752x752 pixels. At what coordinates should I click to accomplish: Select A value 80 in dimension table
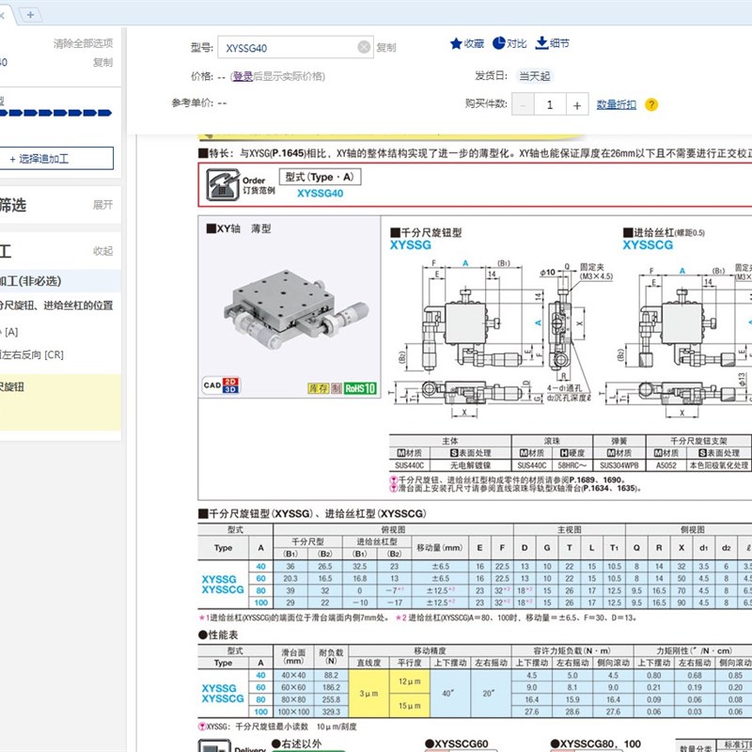tap(261, 590)
